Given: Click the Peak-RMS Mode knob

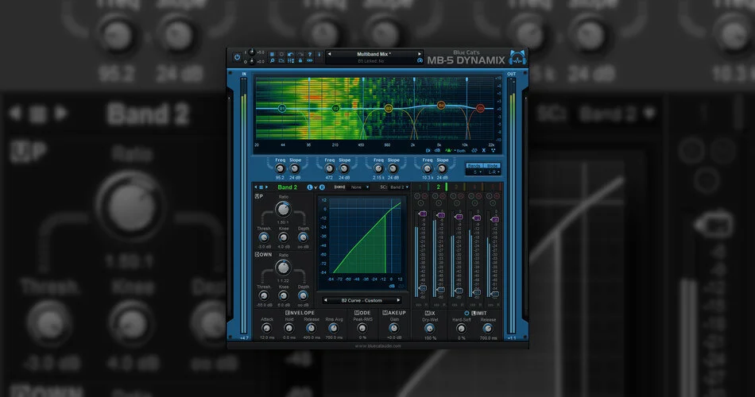Looking at the screenshot, I should point(362,328).
